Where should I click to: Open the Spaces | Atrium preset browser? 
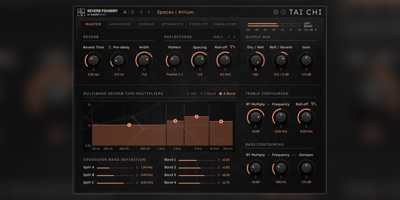[175, 12]
